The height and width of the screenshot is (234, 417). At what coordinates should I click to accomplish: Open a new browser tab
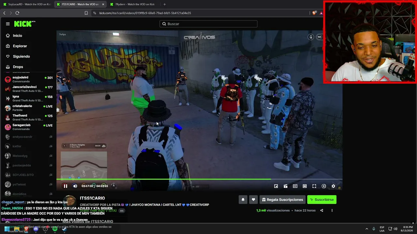[165, 4]
